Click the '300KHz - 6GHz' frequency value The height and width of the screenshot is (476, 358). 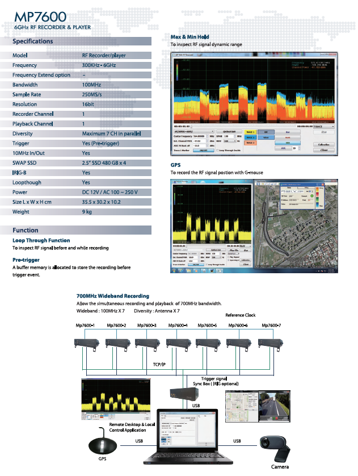(x=99, y=65)
